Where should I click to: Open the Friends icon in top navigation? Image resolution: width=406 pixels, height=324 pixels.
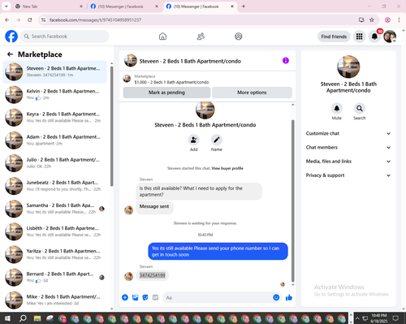point(201,37)
